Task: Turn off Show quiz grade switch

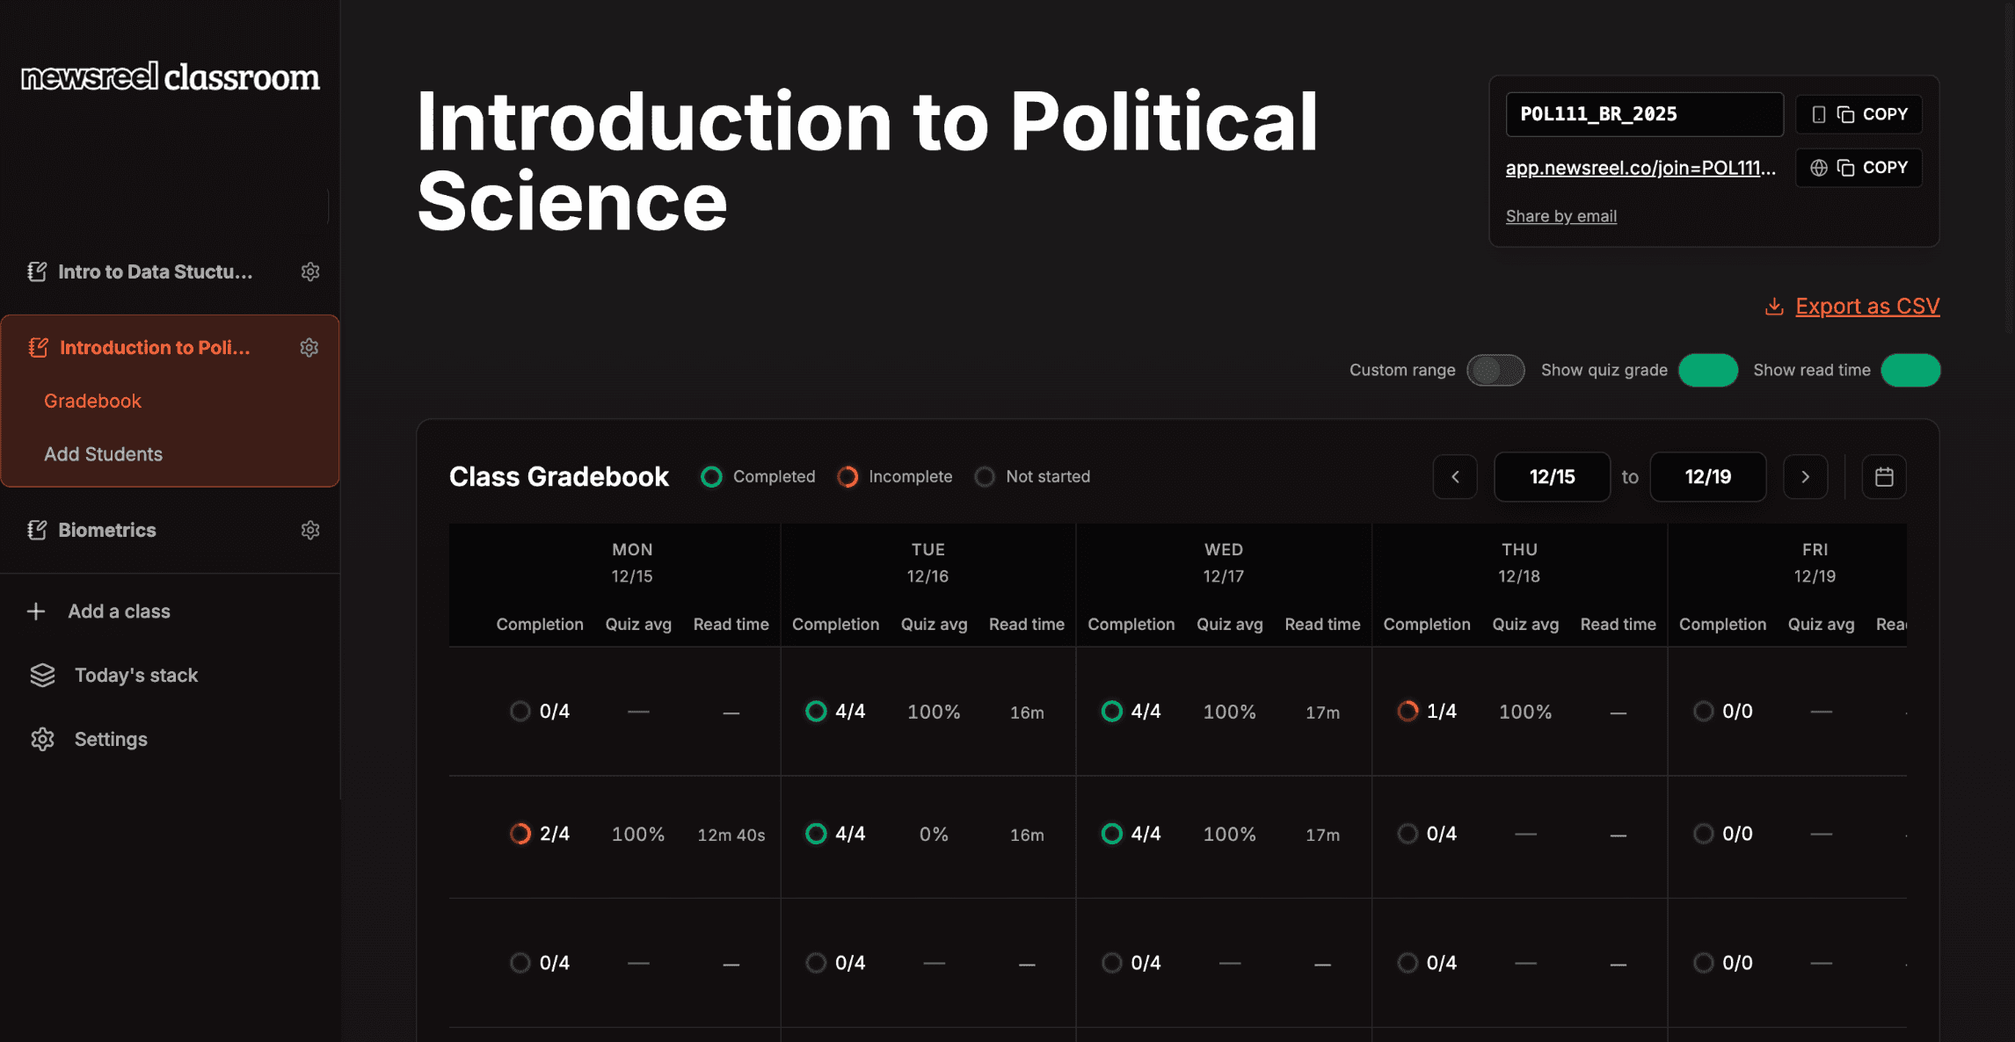Action: pos(1707,370)
